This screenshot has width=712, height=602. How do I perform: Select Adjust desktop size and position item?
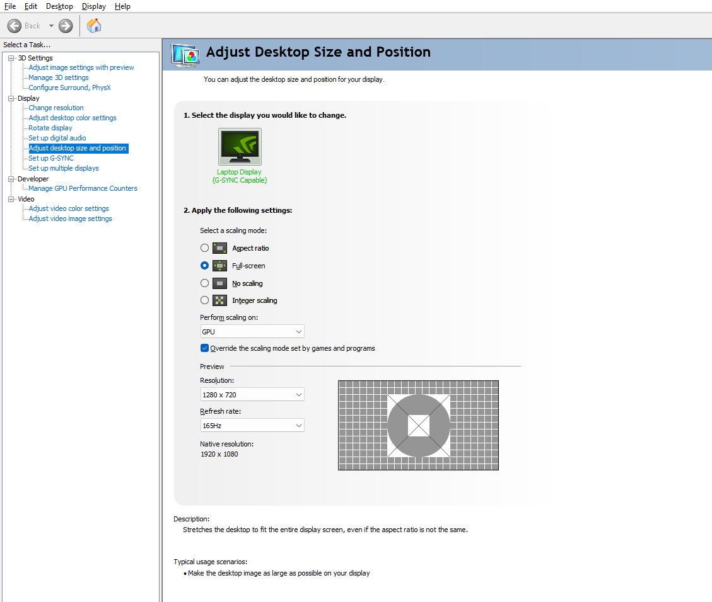coord(78,148)
